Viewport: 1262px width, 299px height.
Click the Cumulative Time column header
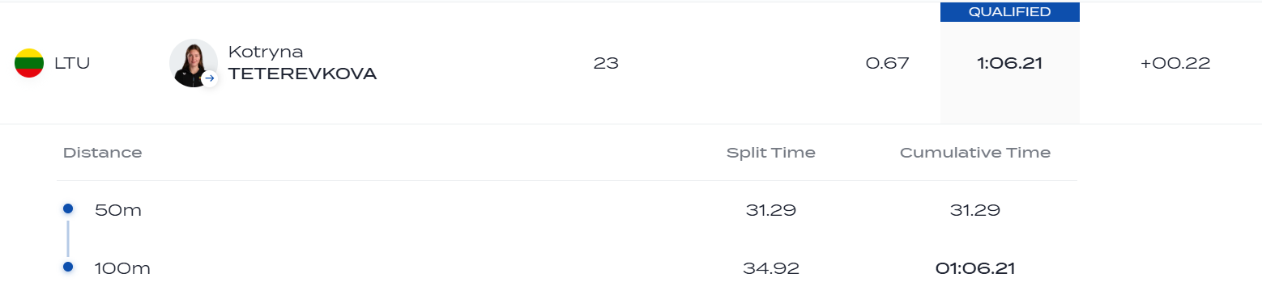975,153
